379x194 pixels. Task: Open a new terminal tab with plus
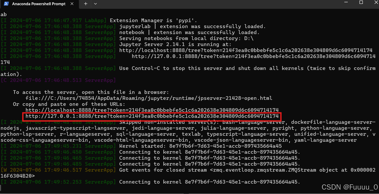tap(86, 4)
